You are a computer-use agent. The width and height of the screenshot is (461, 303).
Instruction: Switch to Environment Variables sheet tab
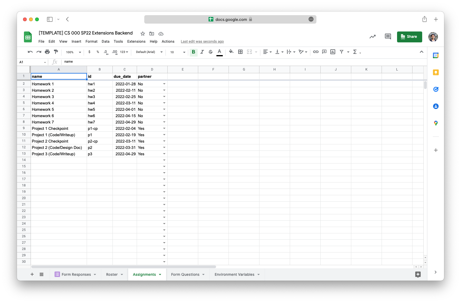[237, 275]
